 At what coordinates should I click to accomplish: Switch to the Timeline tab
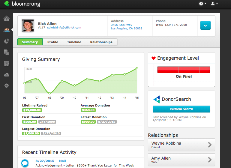[x=74, y=42]
